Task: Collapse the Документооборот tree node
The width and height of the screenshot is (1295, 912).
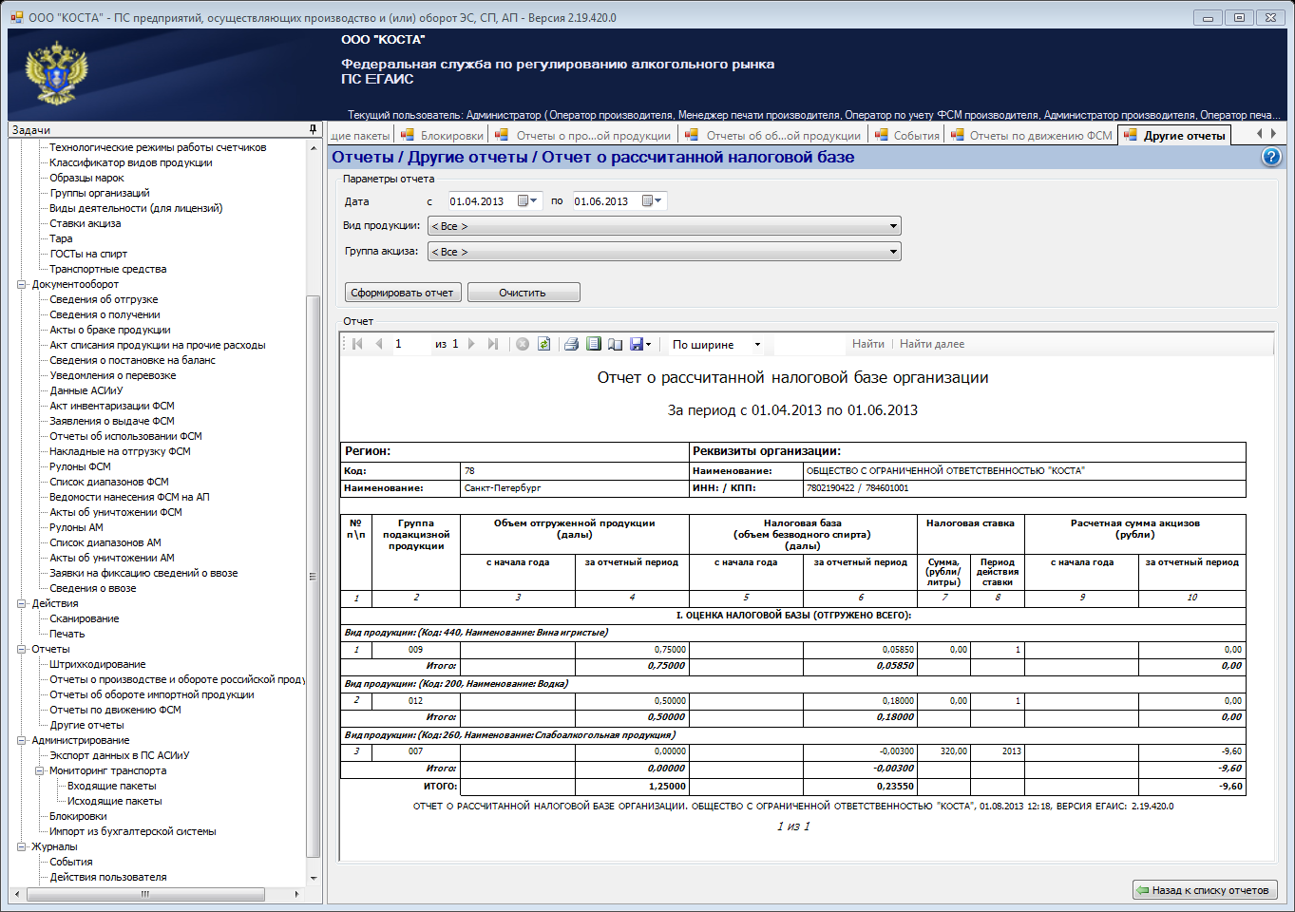Action: 22,284
